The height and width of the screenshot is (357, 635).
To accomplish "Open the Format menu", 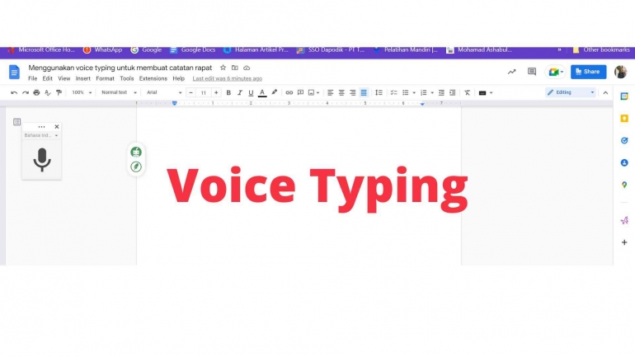I will click(x=105, y=78).
